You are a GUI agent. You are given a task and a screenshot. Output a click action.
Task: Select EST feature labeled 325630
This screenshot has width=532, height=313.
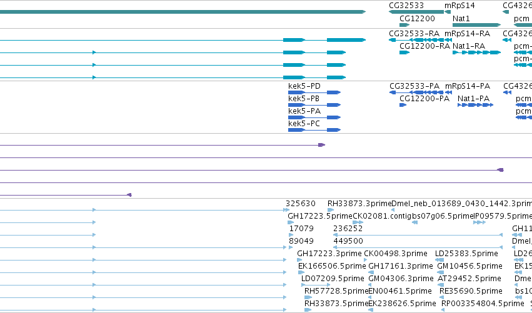(301, 204)
